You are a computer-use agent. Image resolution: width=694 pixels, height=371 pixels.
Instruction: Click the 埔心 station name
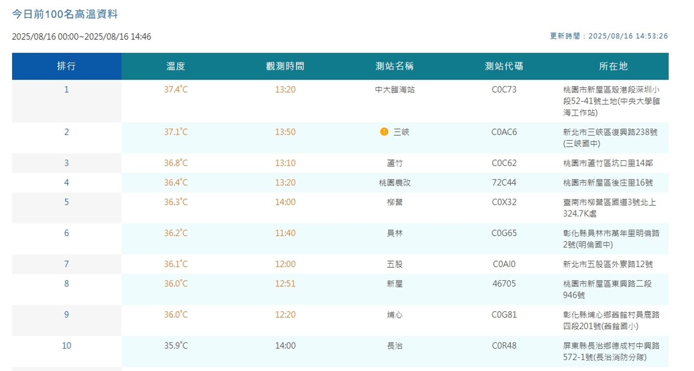pyautogui.click(x=394, y=315)
